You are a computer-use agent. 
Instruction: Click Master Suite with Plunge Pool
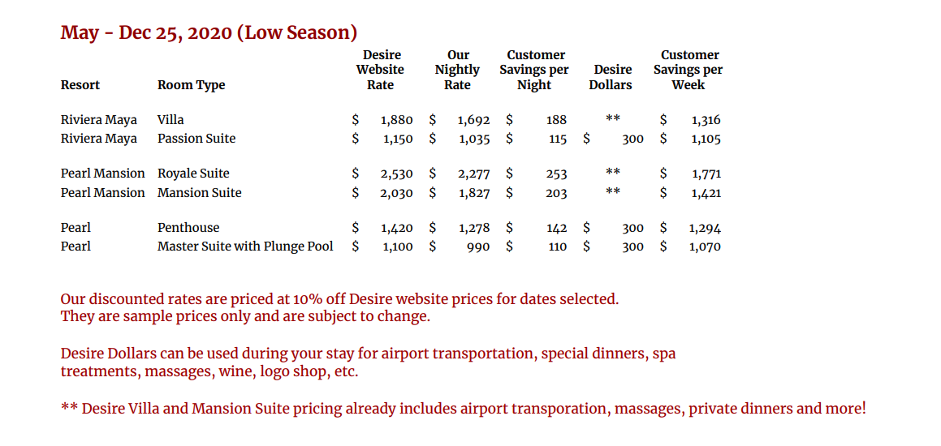245,247
